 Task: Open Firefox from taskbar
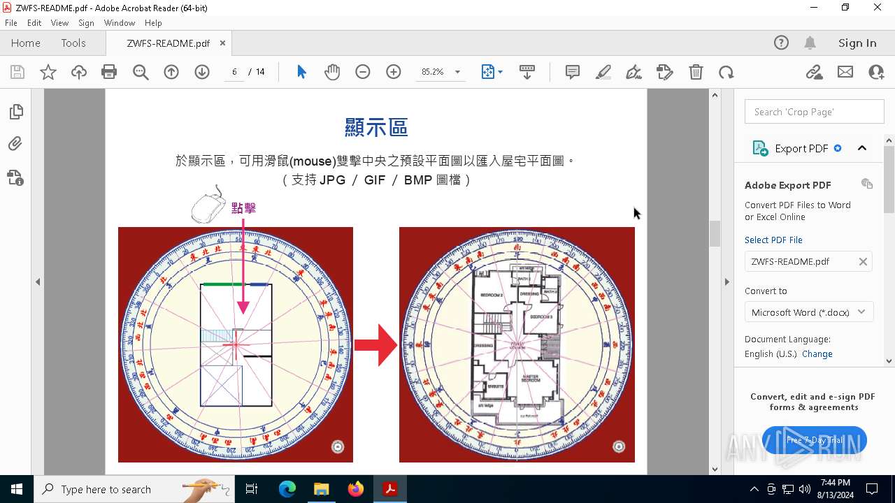(x=356, y=489)
